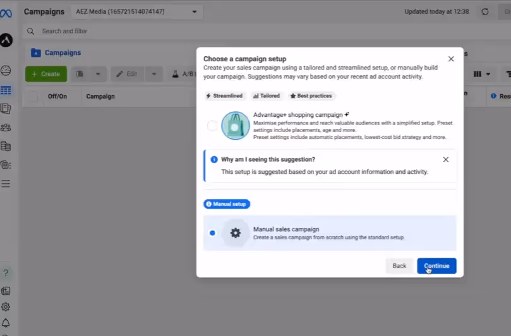Click the A/B test flask icon
511x336 pixels.
[x=176, y=74]
